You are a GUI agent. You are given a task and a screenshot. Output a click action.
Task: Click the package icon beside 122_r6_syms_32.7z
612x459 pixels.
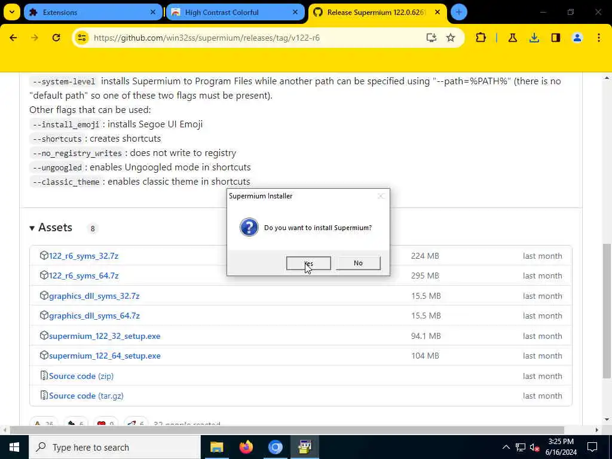[44, 256]
